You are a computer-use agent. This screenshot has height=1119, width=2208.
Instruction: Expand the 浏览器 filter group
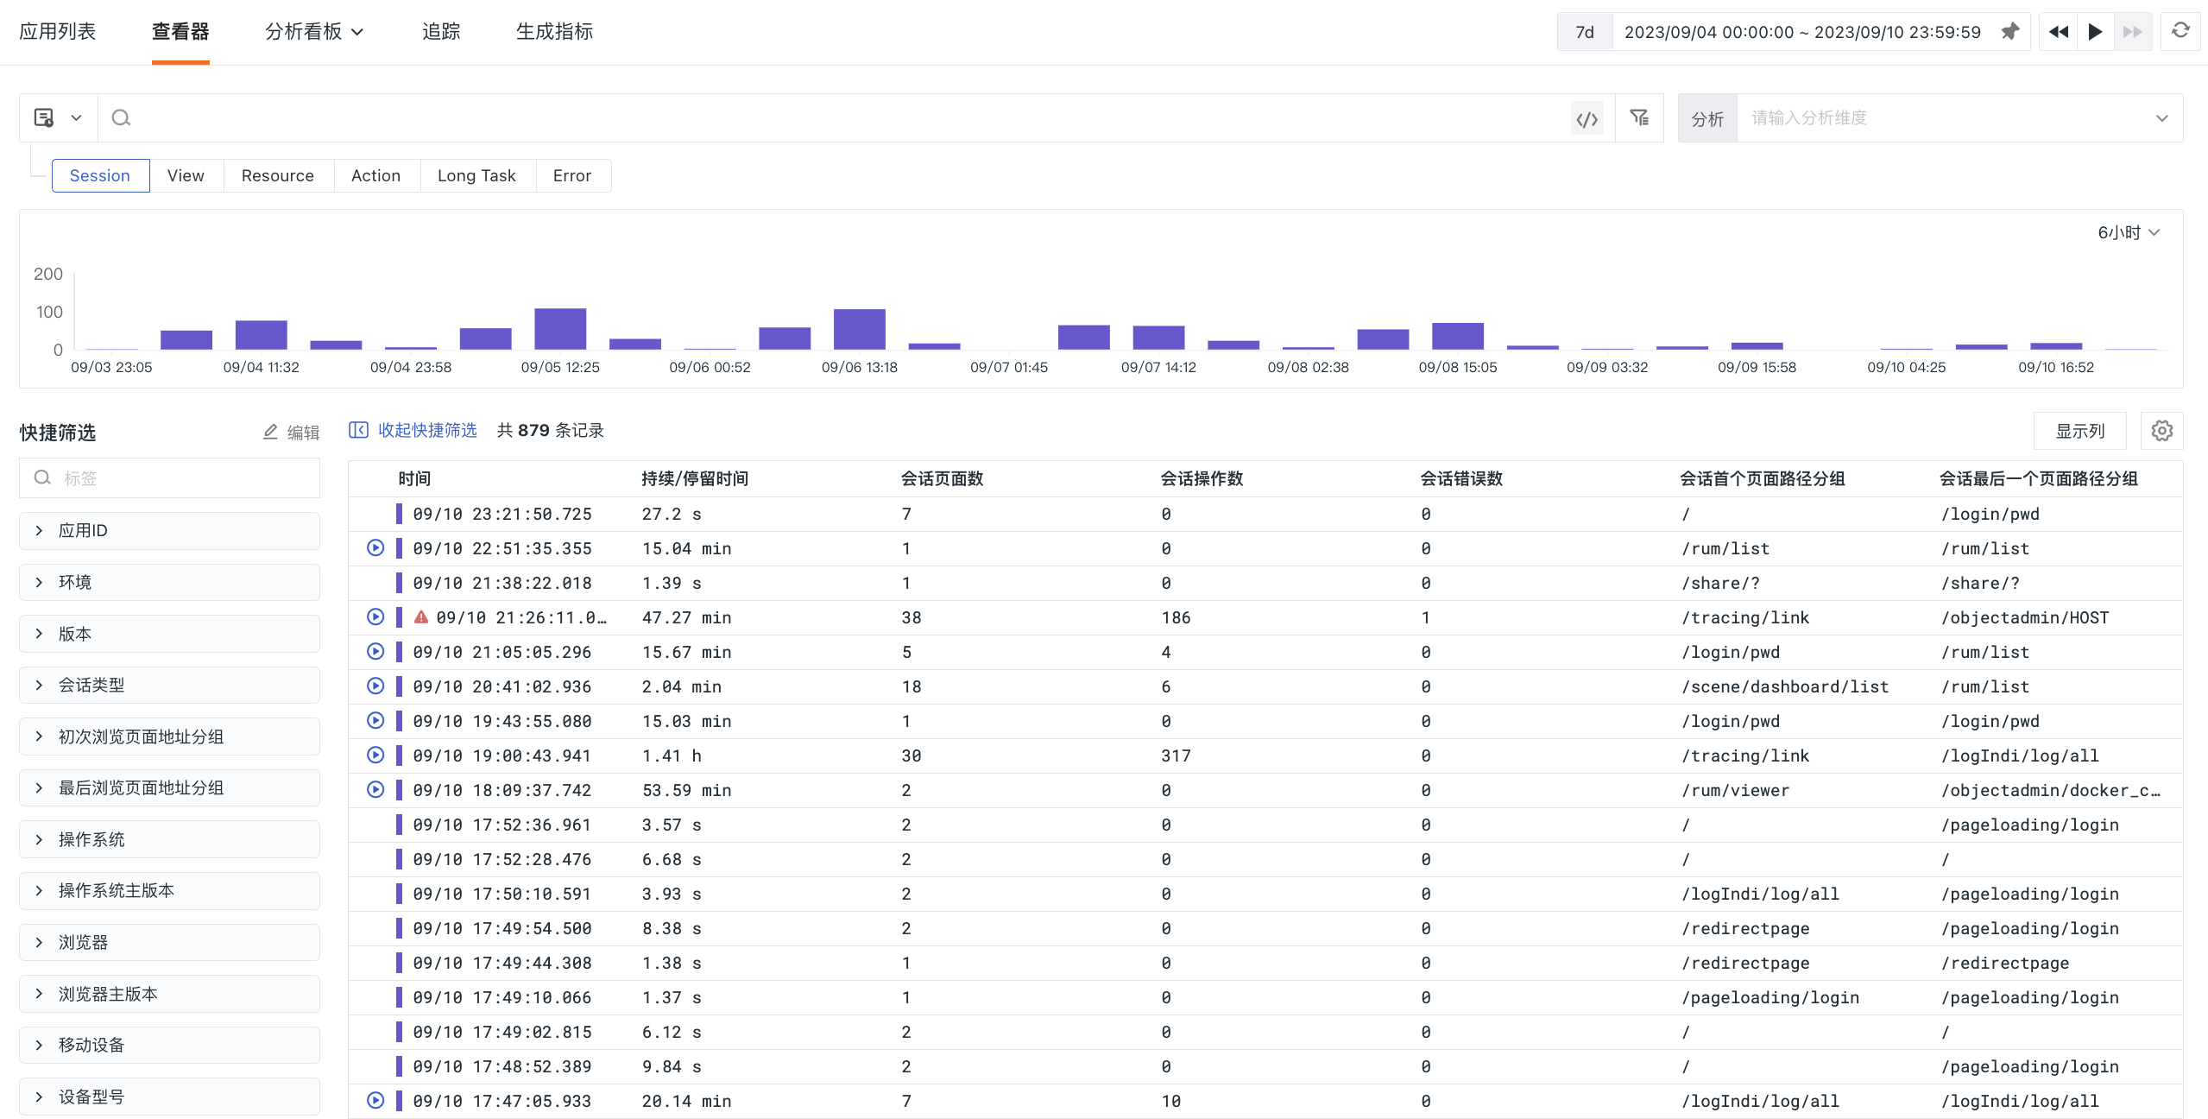[x=169, y=942]
